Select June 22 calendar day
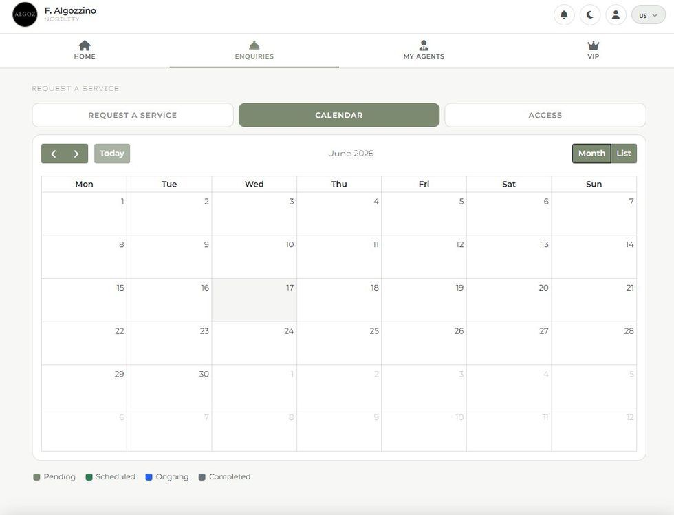This screenshot has height=515, width=674. (84, 344)
